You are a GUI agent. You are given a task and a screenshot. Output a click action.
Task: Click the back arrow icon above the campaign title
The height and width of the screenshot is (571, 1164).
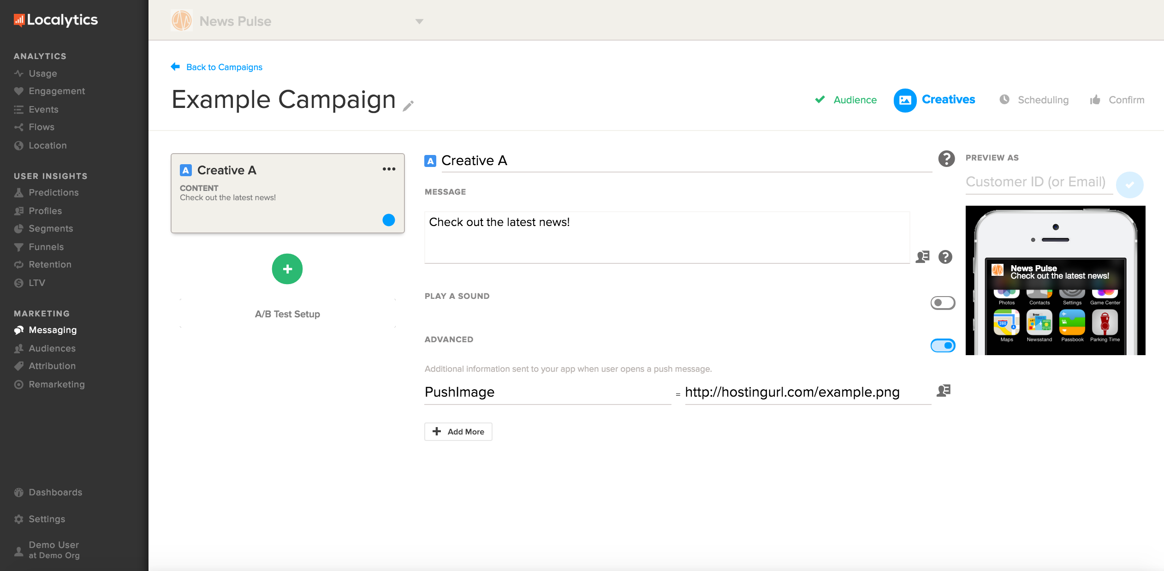pos(175,67)
